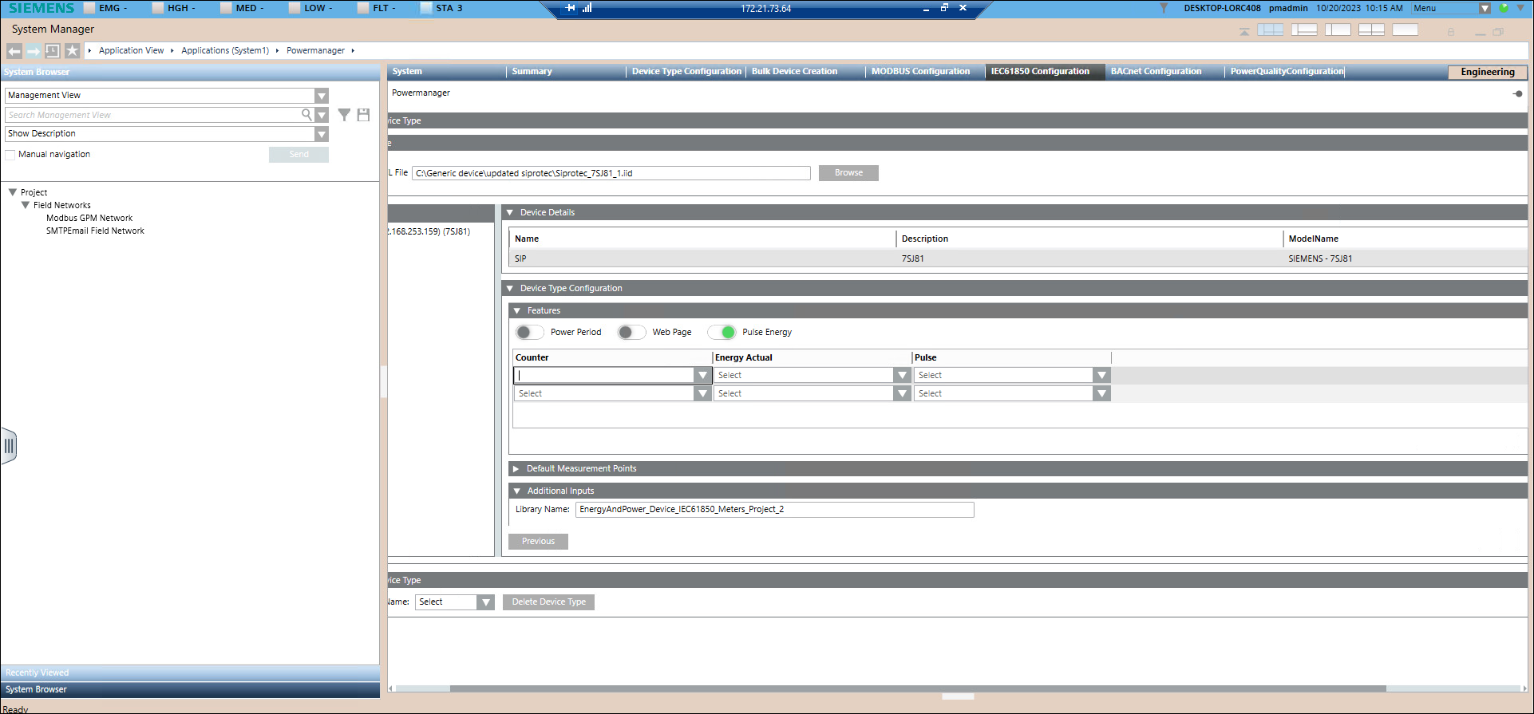Click the save disk icon beside search
The image size is (1534, 714).
click(x=363, y=115)
